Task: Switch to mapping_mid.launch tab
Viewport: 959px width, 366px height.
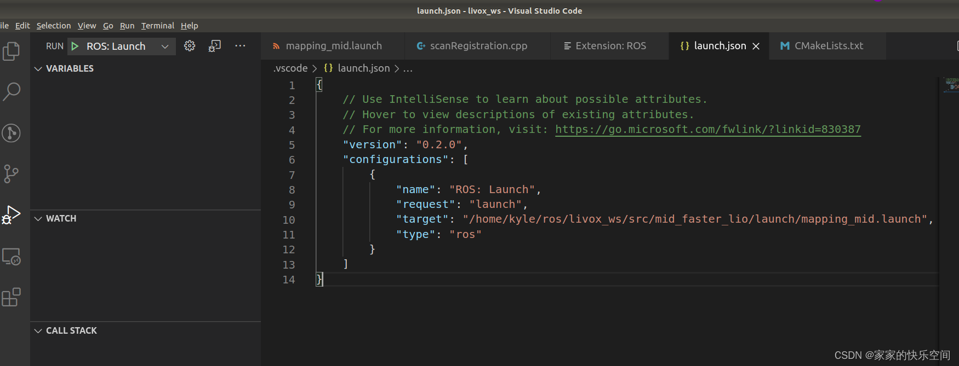Action: click(333, 46)
